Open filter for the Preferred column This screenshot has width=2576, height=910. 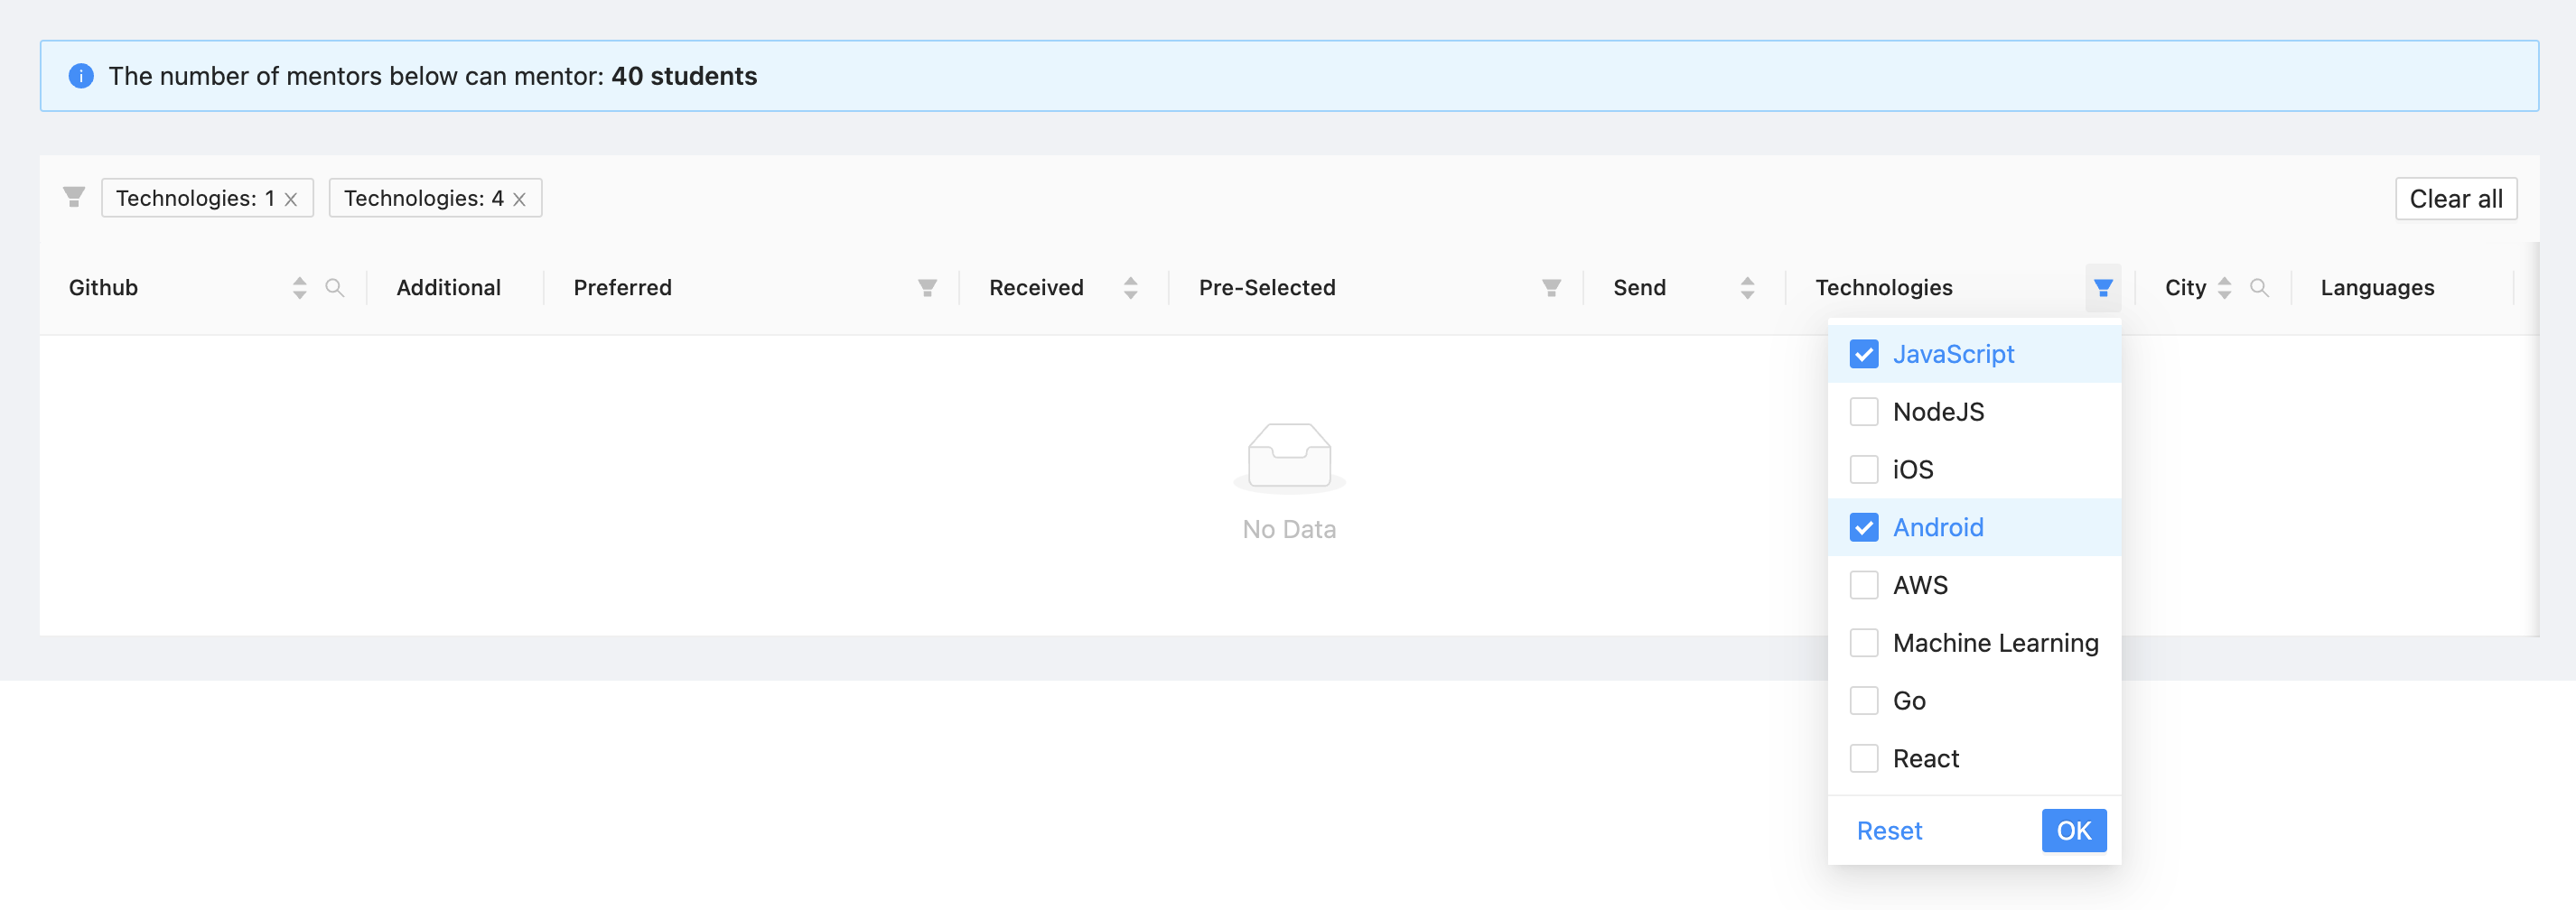[x=927, y=288]
